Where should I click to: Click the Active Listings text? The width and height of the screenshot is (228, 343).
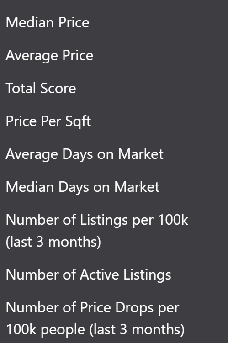(125, 275)
